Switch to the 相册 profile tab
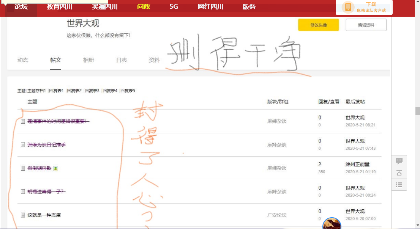 pos(88,60)
